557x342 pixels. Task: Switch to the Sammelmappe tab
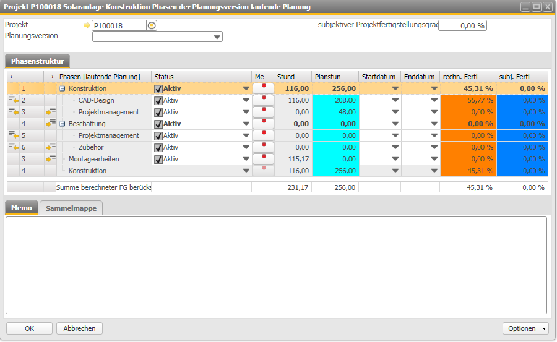click(72, 208)
